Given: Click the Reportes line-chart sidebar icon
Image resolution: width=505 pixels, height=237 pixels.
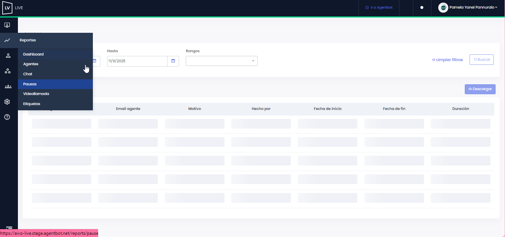Looking at the screenshot, I should point(7,40).
